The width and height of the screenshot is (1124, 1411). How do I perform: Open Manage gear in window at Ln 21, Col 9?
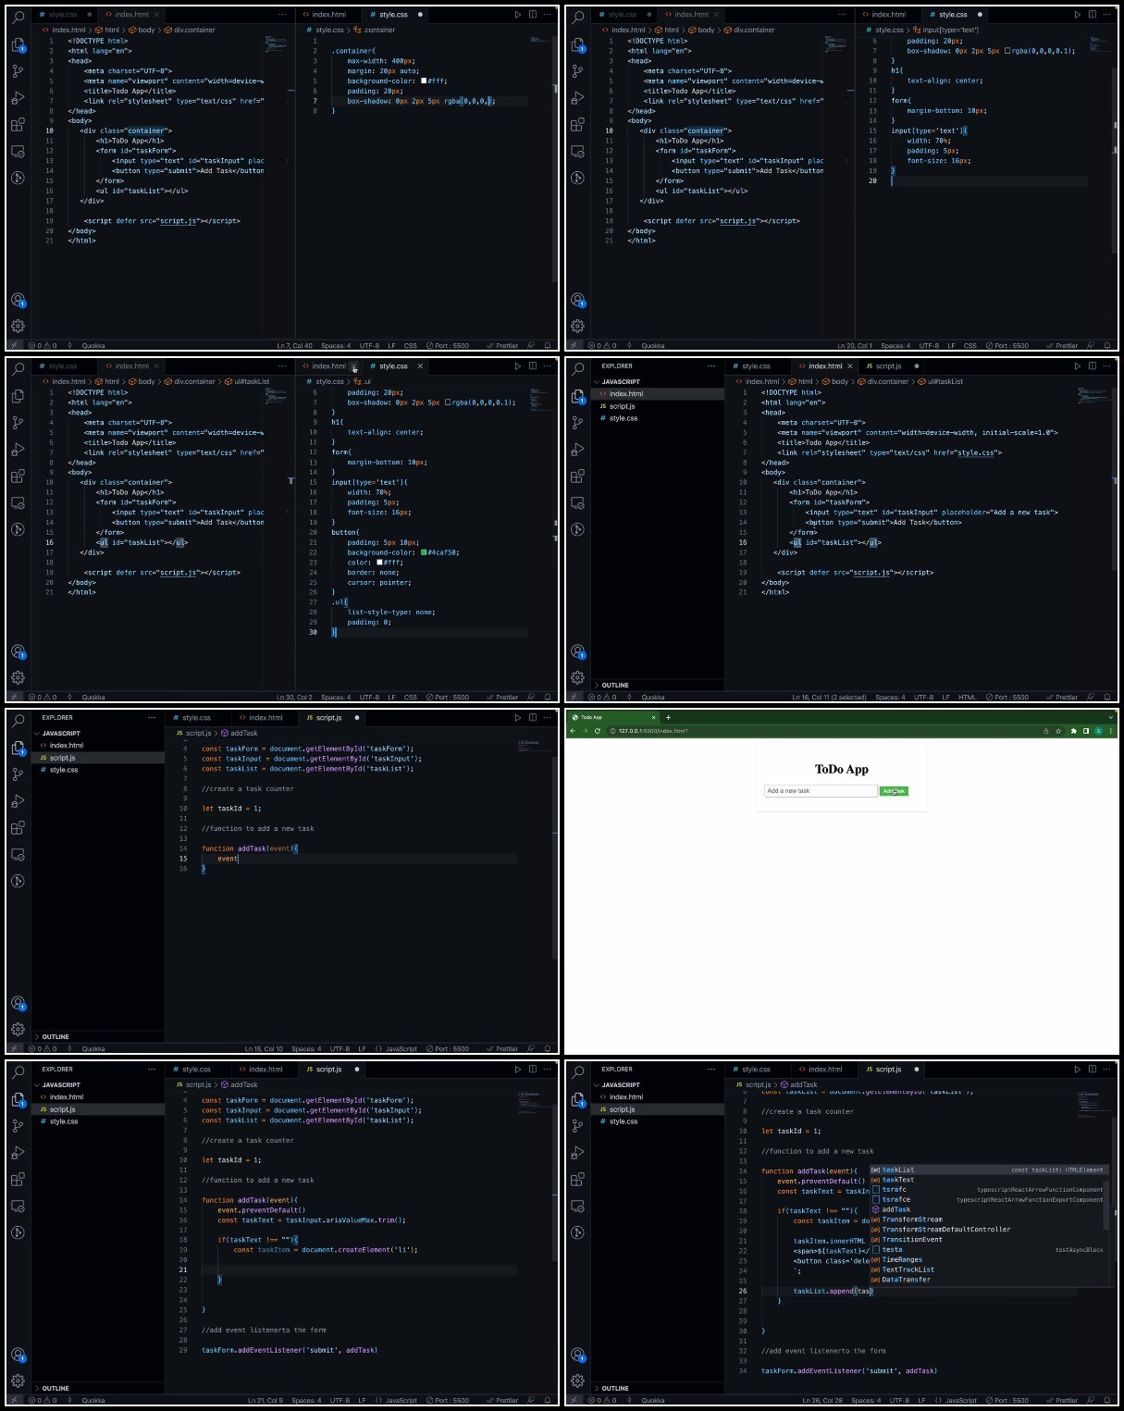click(18, 1380)
